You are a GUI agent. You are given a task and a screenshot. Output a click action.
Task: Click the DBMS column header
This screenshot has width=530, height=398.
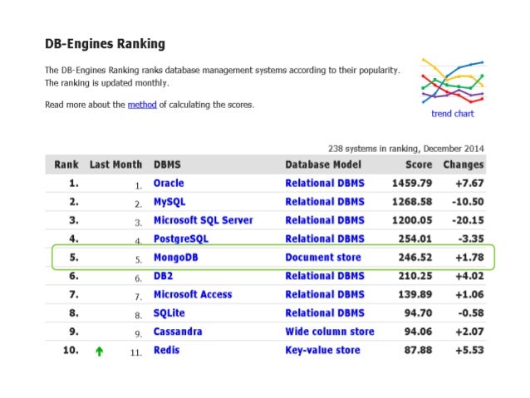167,165
